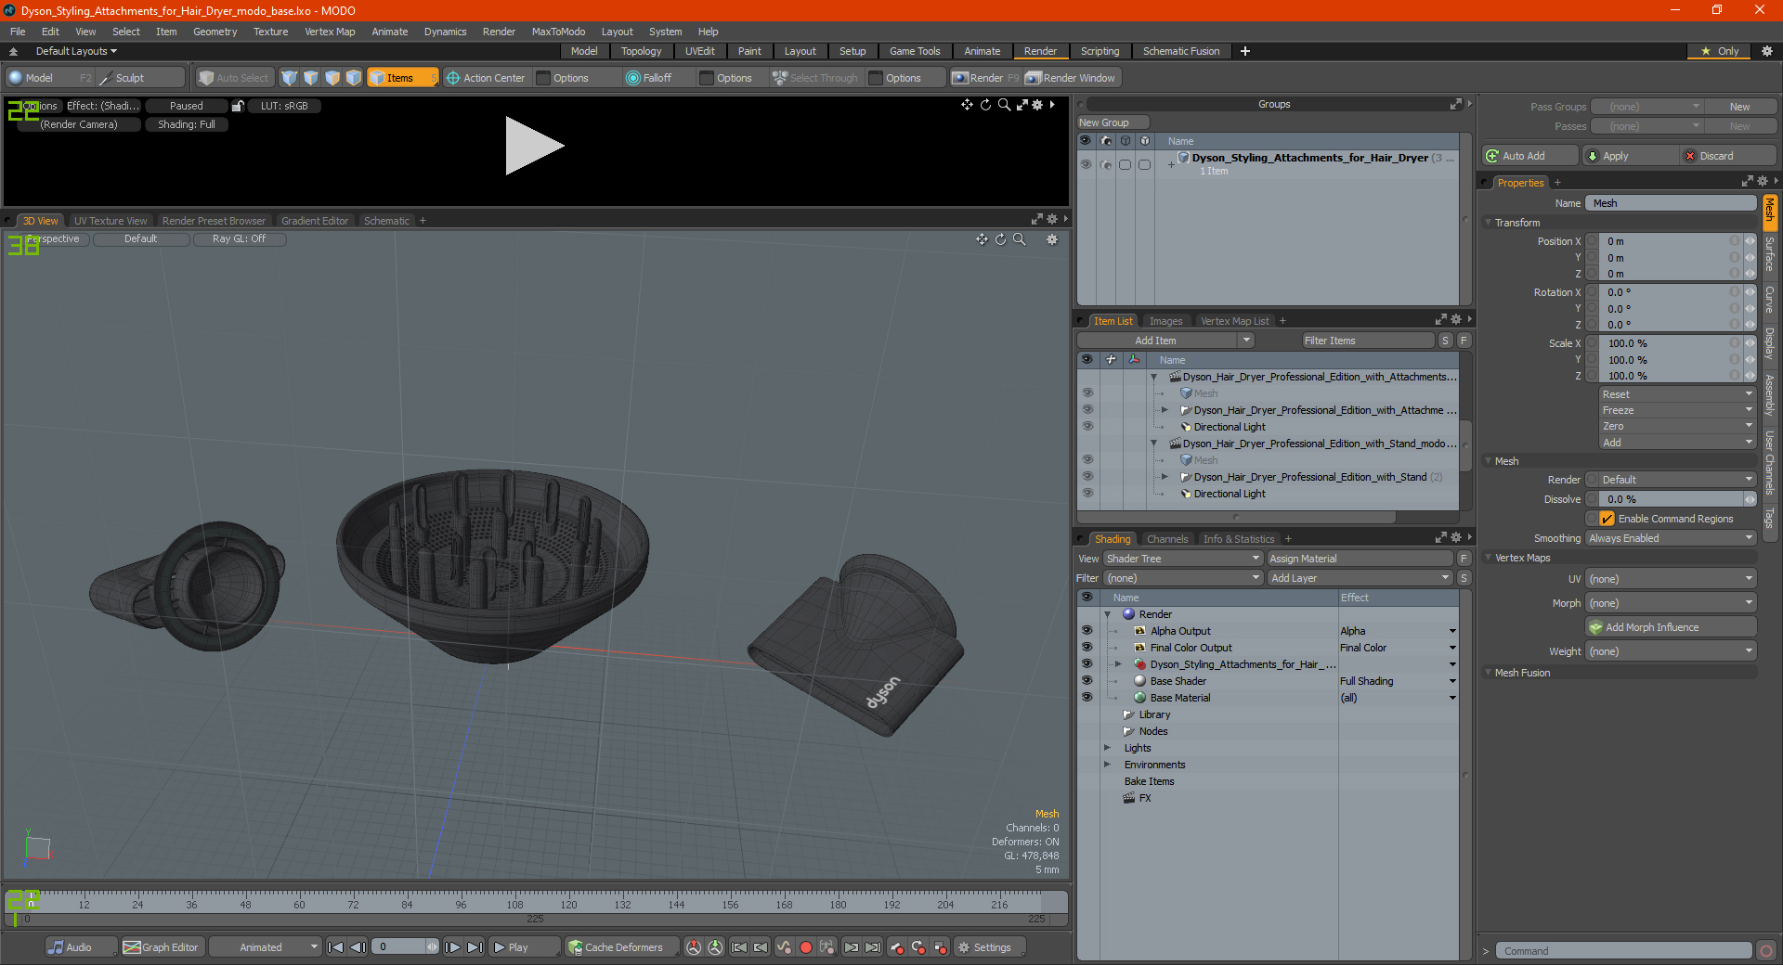The height and width of the screenshot is (965, 1783).
Task: Select Edges selection mode cube icon
Action: tap(311, 78)
